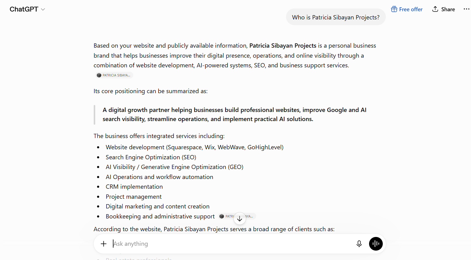Open source chip after Bookkeeping bullet
Viewport: 471px width, 260px height.
(x=237, y=216)
